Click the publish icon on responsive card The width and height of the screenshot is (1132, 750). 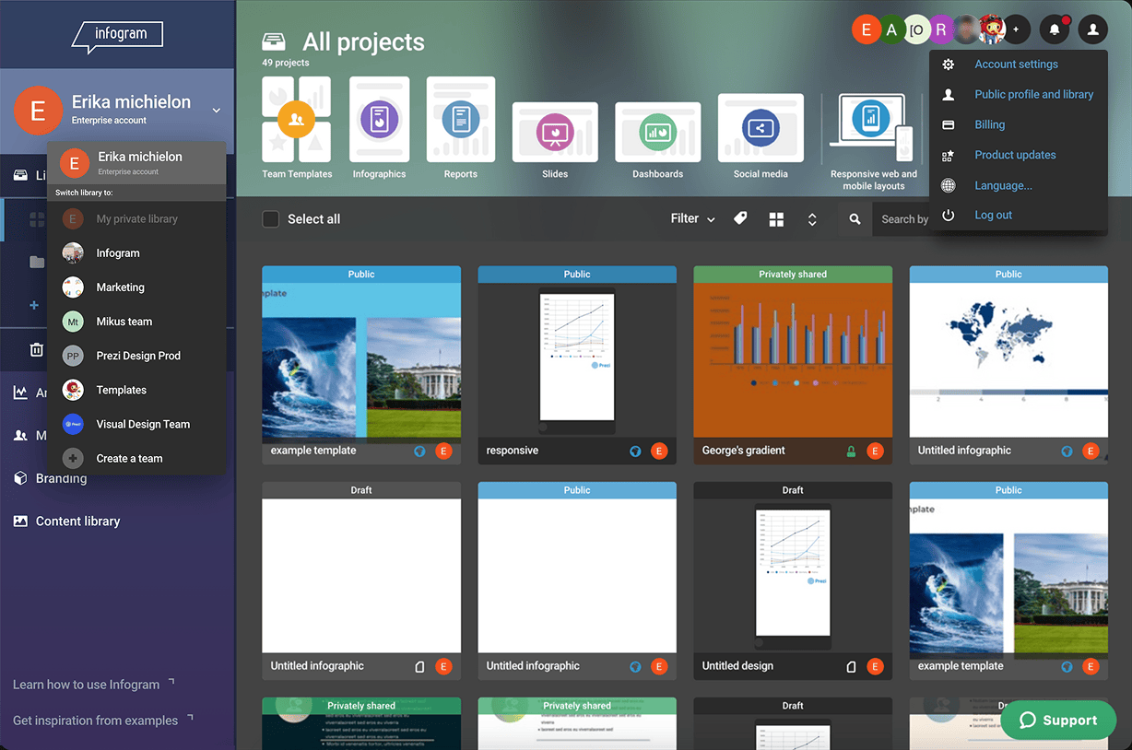[x=635, y=451]
